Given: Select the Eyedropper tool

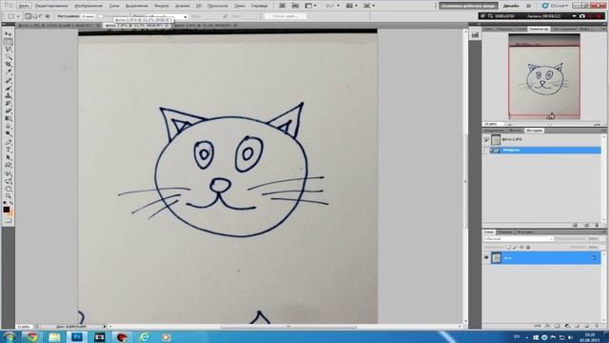Looking at the screenshot, I should [x=9, y=72].
